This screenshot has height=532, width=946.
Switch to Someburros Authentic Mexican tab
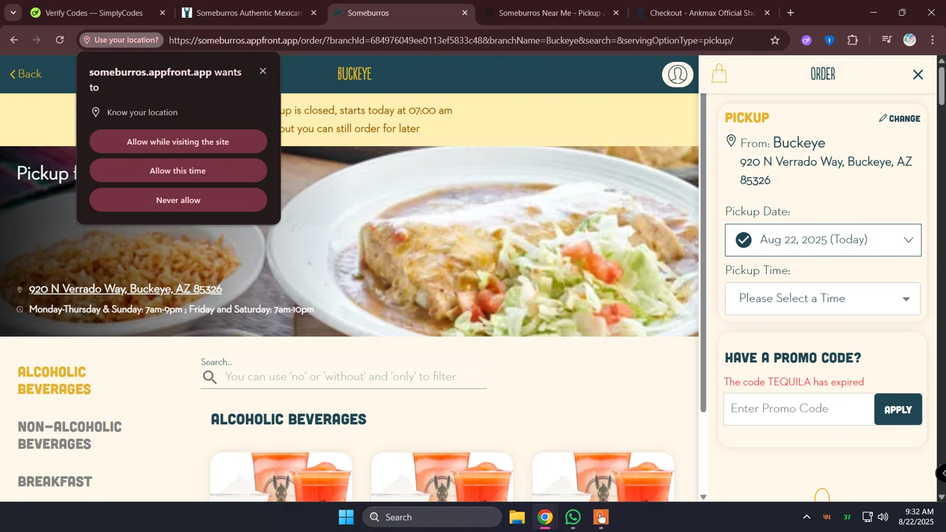point(249,13)
